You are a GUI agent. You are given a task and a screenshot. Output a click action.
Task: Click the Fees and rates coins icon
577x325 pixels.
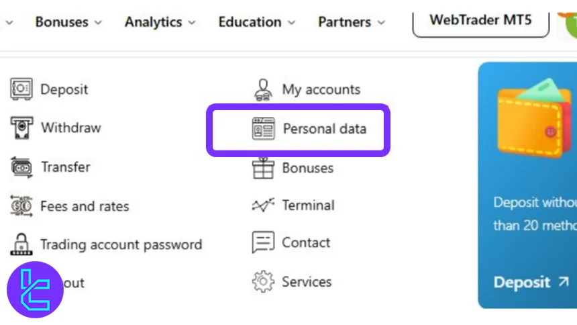coord(21,205)
